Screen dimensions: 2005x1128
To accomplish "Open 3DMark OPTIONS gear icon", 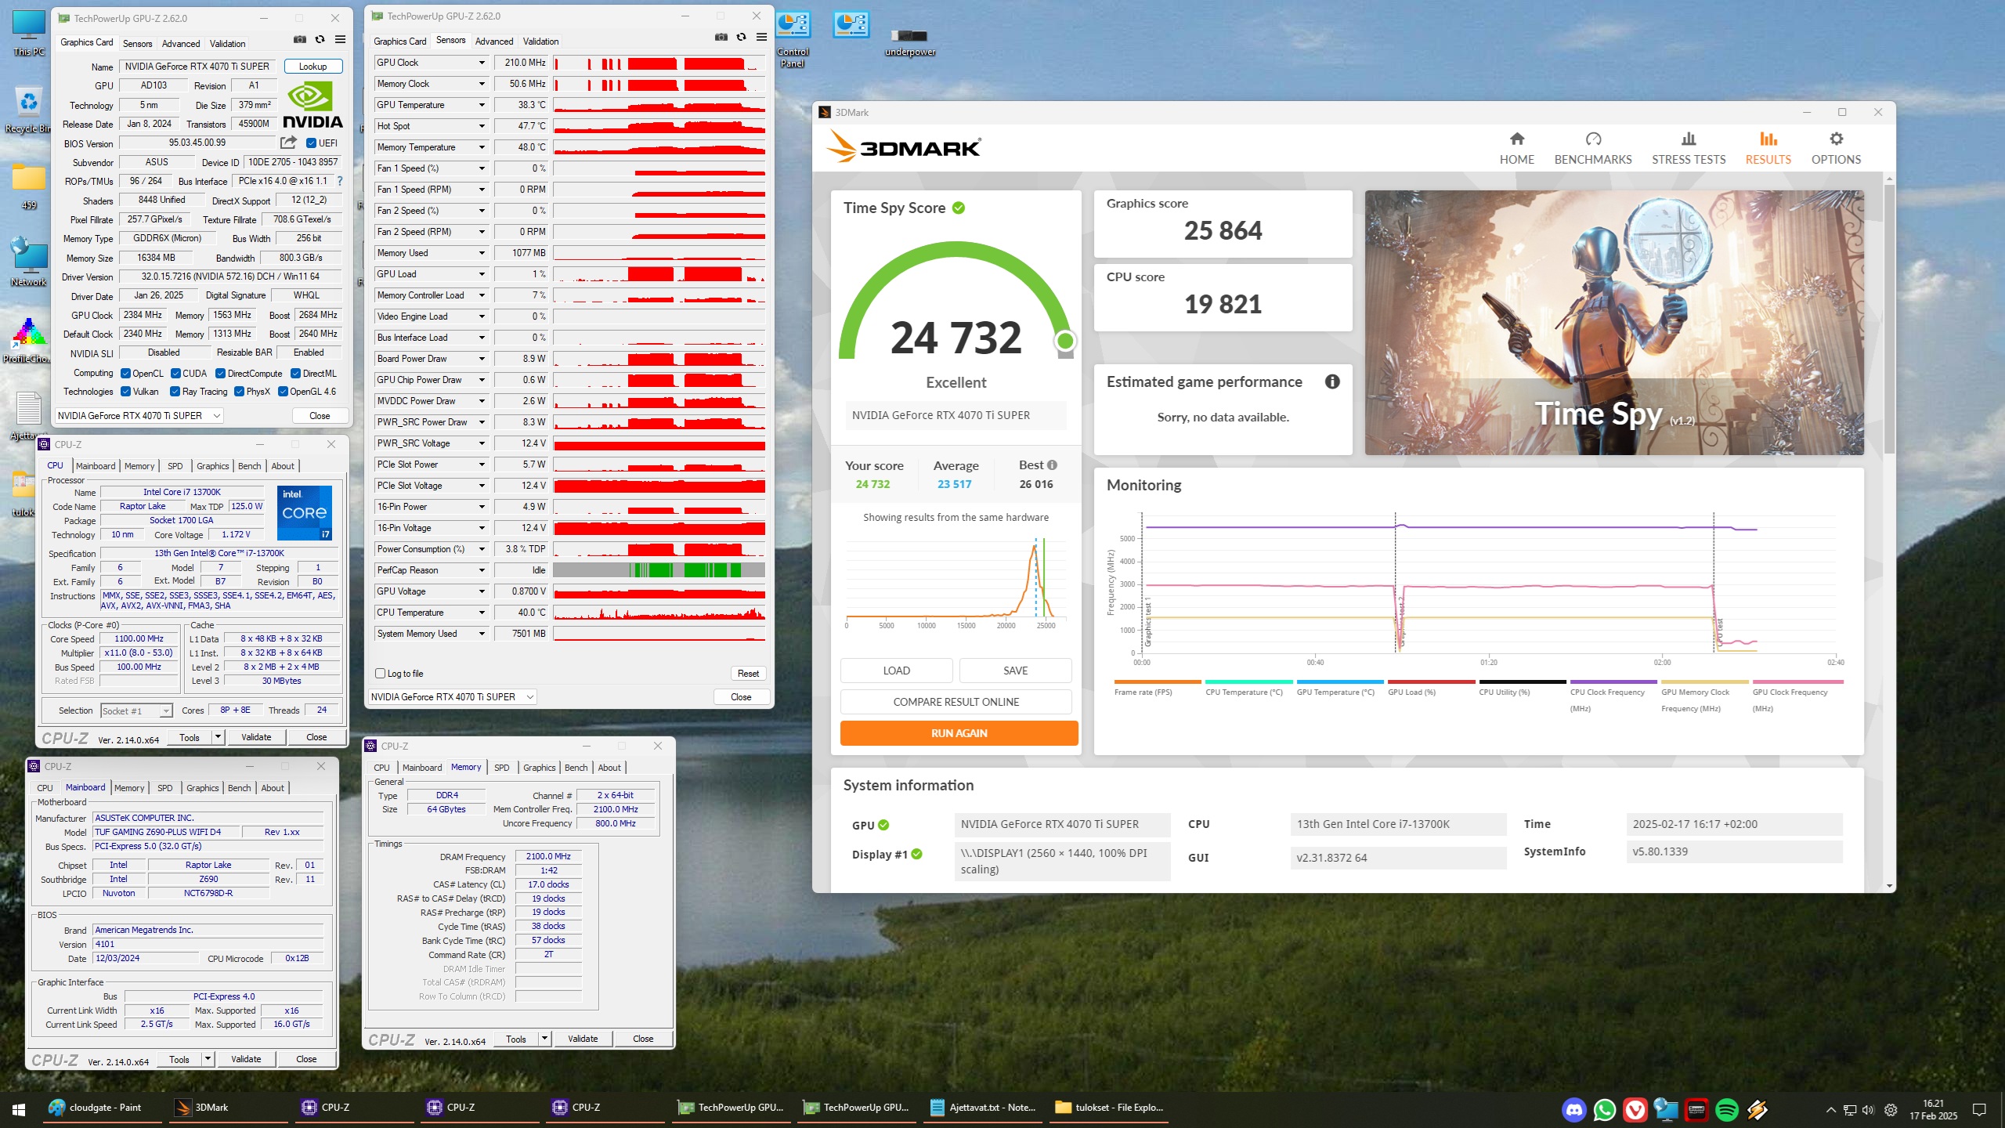I will point(1836,139).
